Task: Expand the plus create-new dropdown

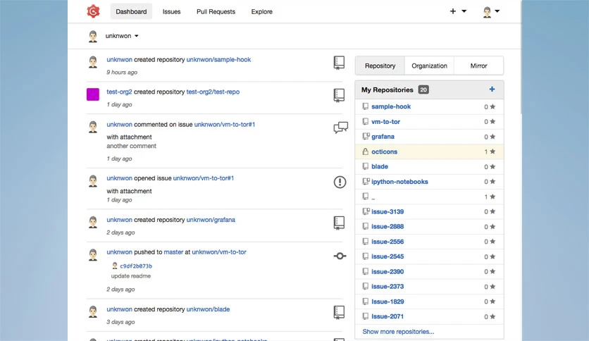Action: [458, 11]
